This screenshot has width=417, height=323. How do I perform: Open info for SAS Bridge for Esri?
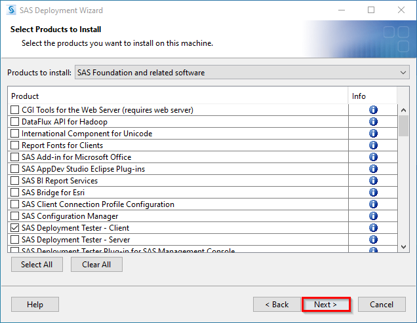click(x=373, y=192)
